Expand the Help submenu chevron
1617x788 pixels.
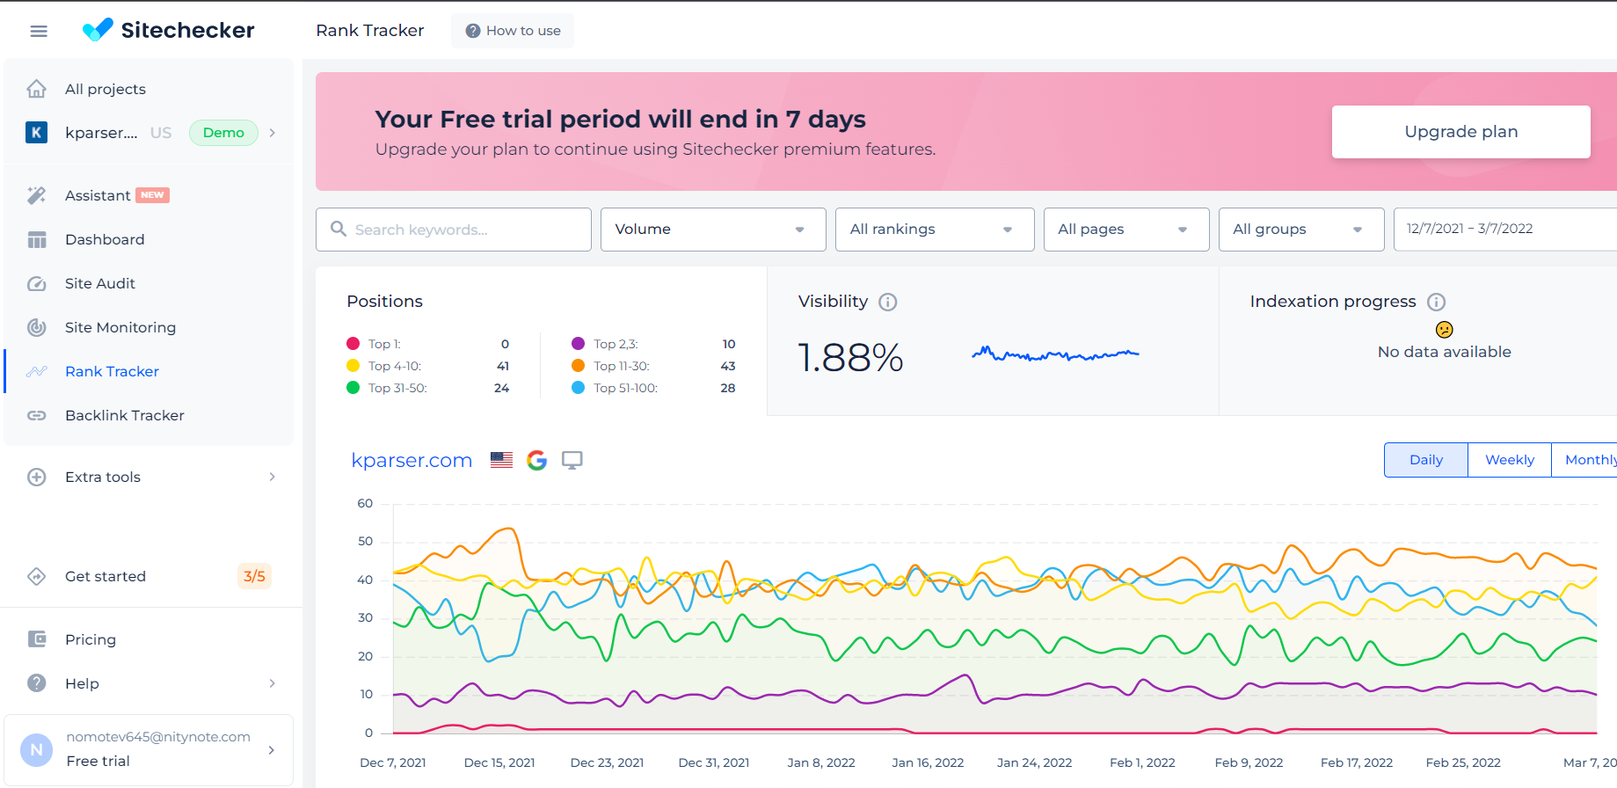coord(273,683)
